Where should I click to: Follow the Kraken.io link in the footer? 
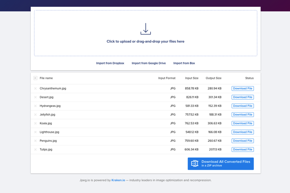click(118, 180)
